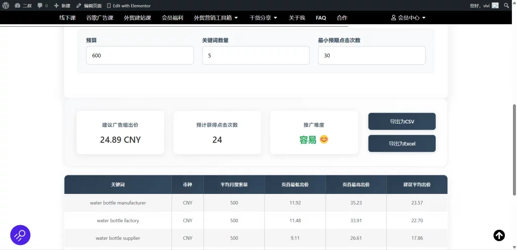Click the purple floating search icon

[x=20, y=235]
